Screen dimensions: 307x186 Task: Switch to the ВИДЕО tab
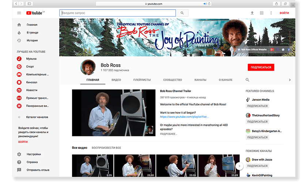[x=116, y=80]
